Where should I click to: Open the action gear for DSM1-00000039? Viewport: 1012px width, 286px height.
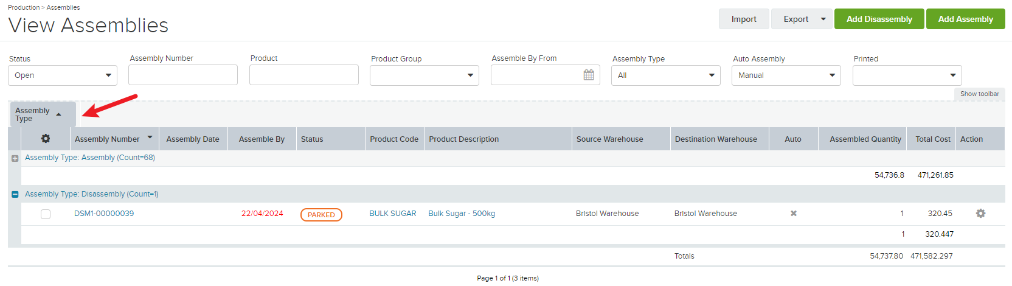point(980,214)
